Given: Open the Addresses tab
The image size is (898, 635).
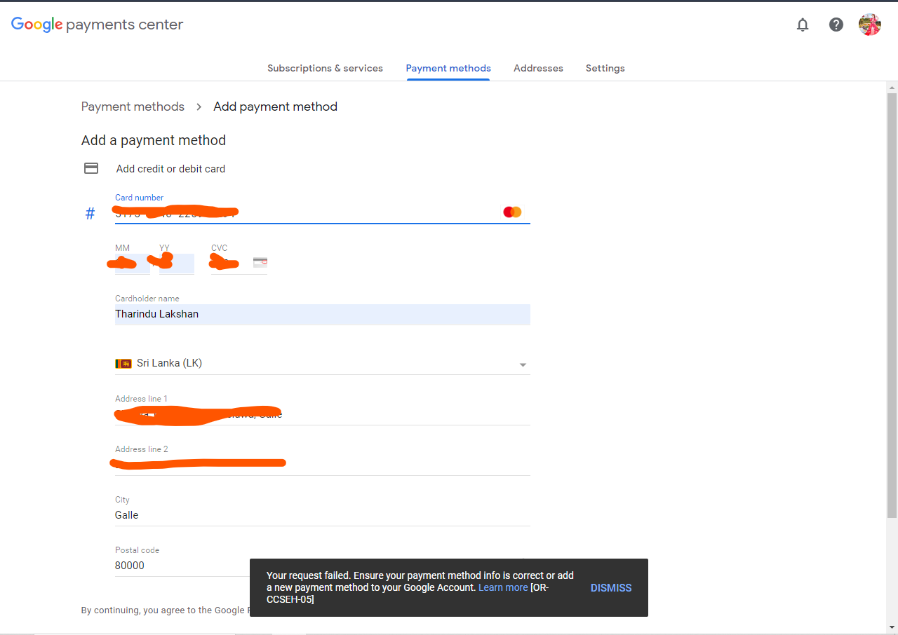Looking at the screenshot, I should [538, 68].
